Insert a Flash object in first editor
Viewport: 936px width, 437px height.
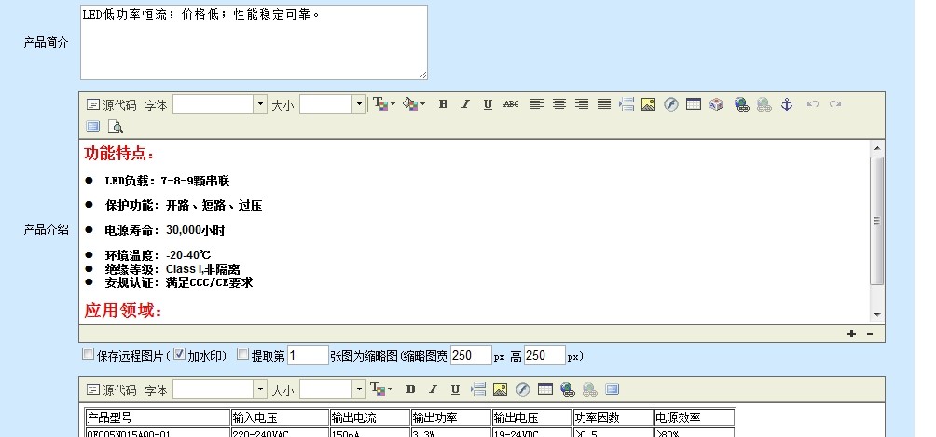pos(670,104)
